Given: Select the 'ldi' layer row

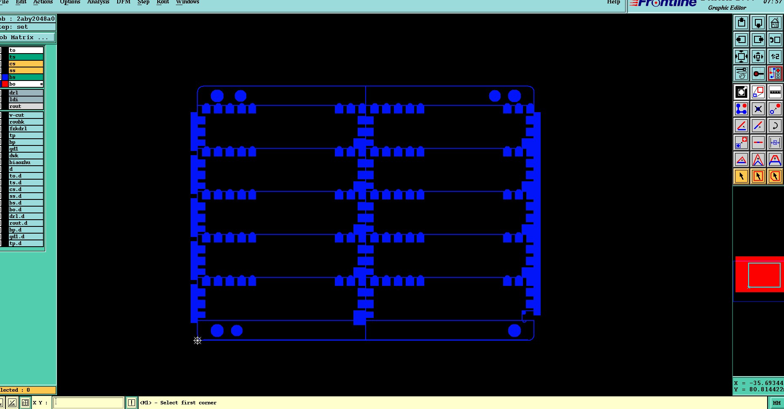Looking at the screenshot, I should coord(26,100).
